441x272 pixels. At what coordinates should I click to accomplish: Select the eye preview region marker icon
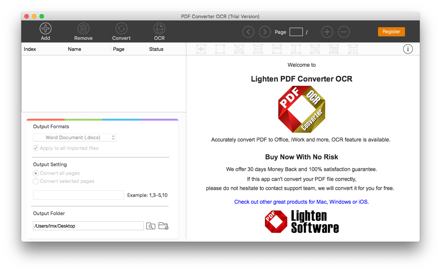click(201, 49)
